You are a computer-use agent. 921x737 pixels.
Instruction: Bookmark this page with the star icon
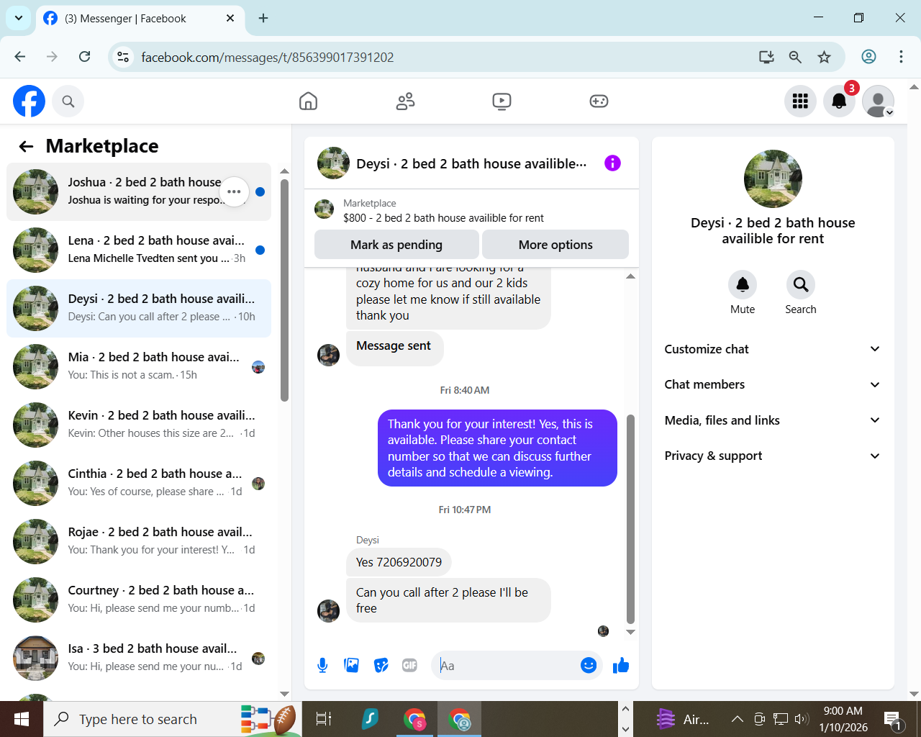(x=824, y=57)
